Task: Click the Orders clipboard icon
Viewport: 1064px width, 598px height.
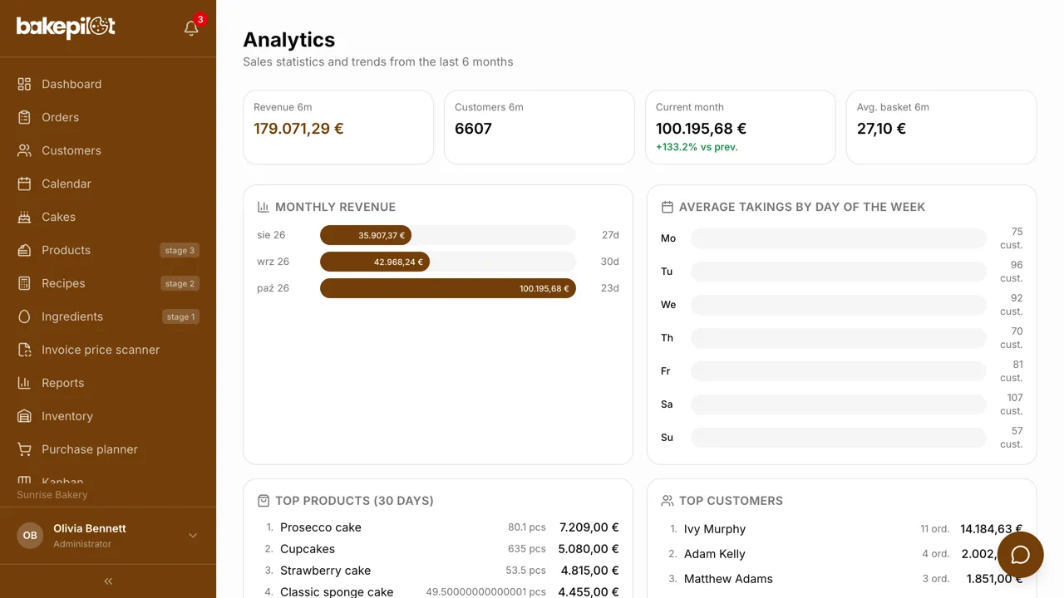Action: point(25,117)
